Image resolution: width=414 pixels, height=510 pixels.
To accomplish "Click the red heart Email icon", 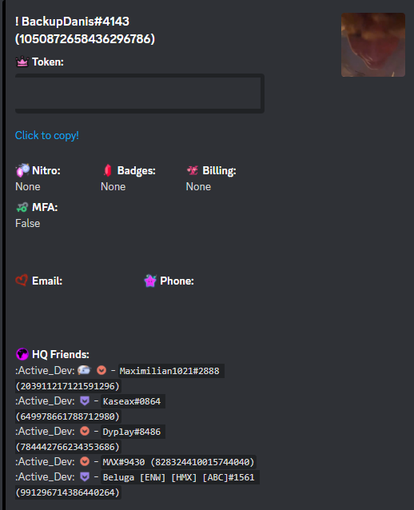I will click(22, 280).
